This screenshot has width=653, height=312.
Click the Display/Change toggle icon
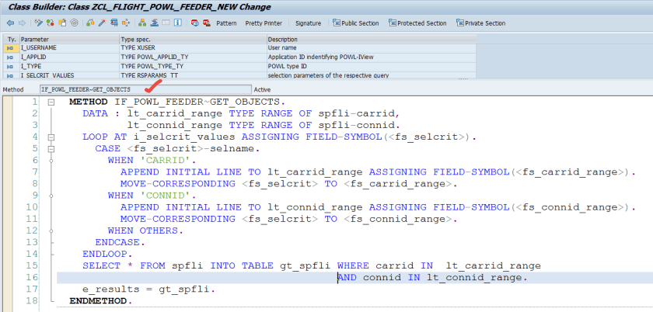39,23
